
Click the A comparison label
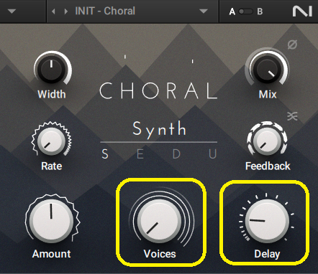pos(232,11)
